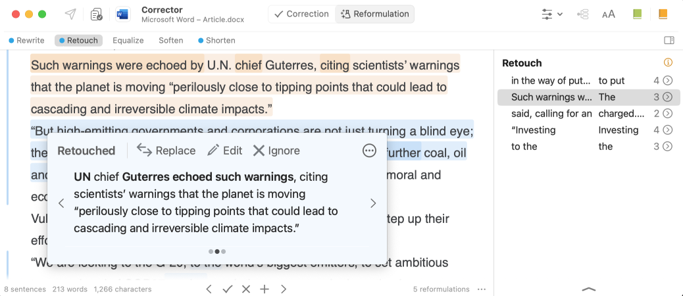Click the plus icon in bottom bar
The height and width of the screenshot is (296, 683).
pos(265,289)
